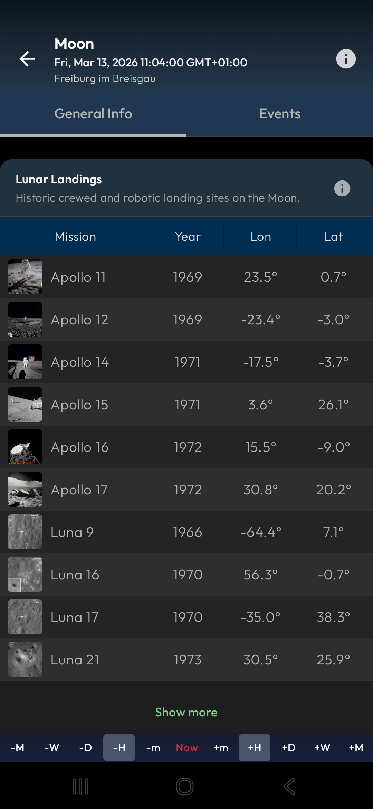Click Apollo 17 longitude 30.8°

(x=261, y=490)
